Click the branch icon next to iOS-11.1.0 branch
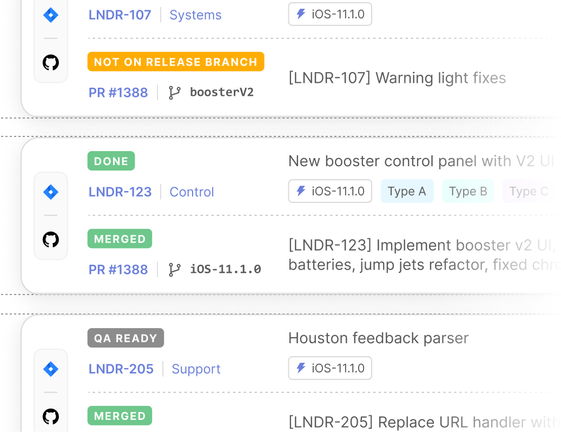Image resolution: width=561 pixels, height=432 pixels. tap(174, 270)
